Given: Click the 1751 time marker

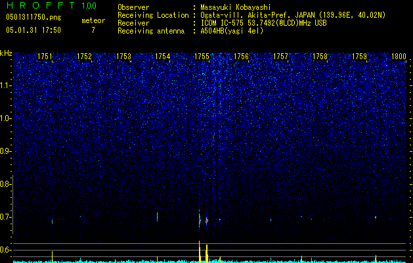Looking at the screenshot, I should point(45,56).
